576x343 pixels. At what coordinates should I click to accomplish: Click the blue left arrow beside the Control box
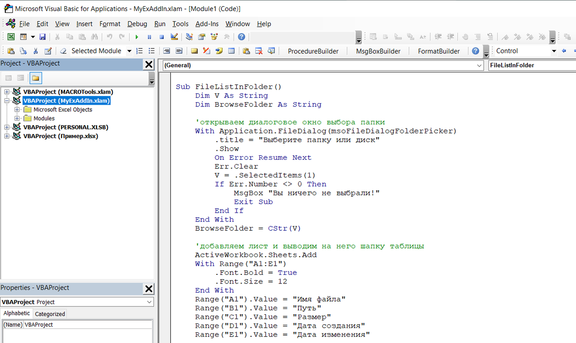tap(564, 51)
